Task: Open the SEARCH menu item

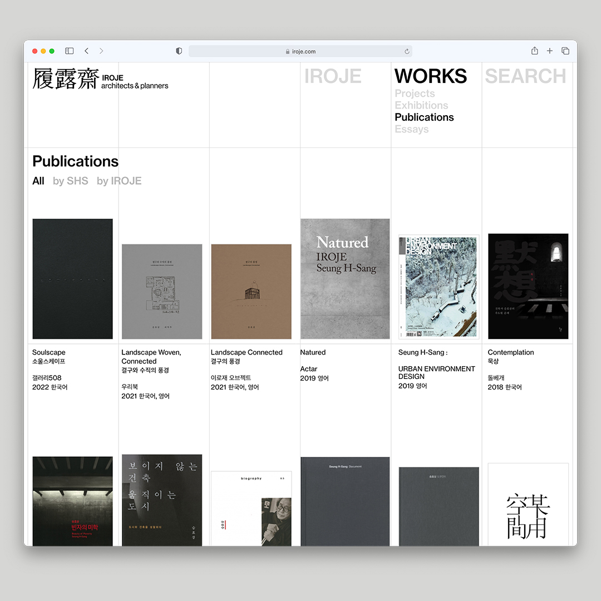Action: [525, 76]
